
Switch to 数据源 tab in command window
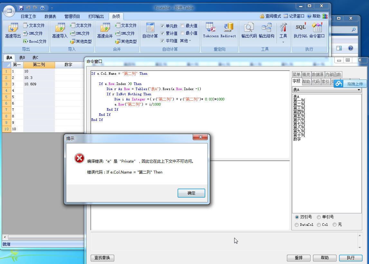pyautogui.click(x=318, y=74)
